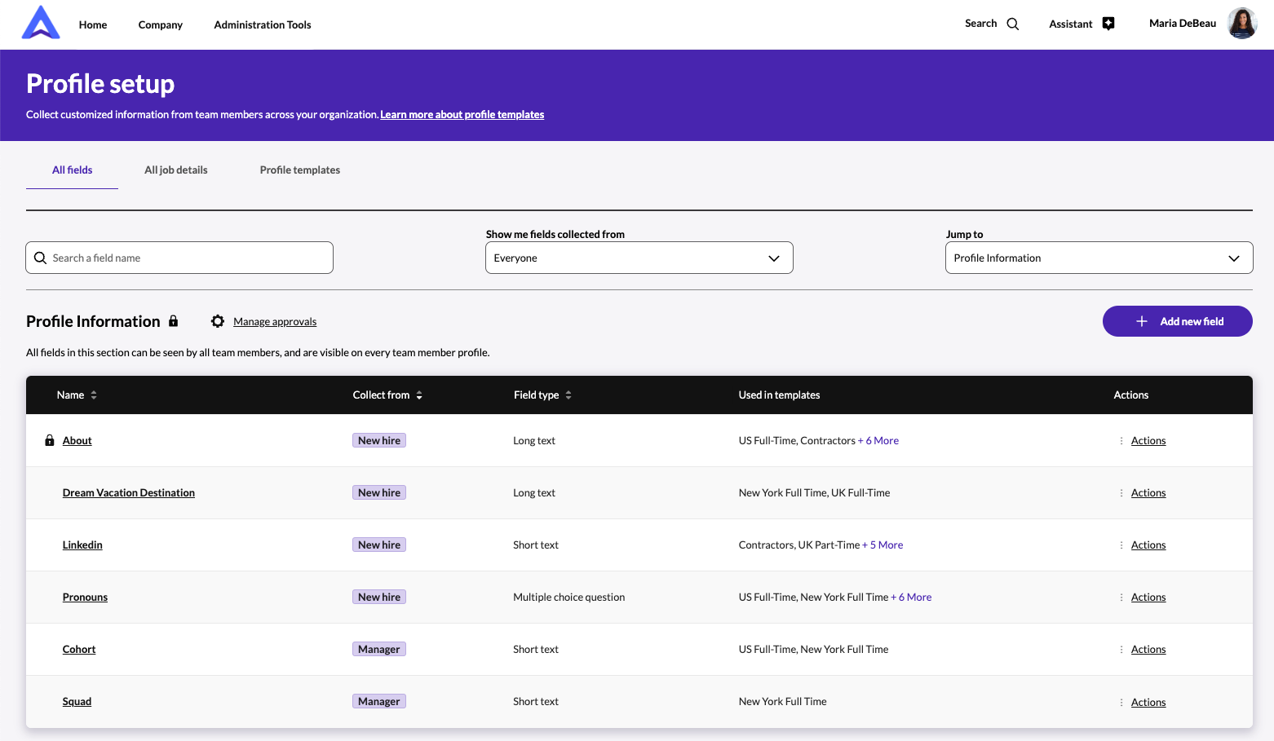Click three-dot icon in About row

(x=1121, y=440)
